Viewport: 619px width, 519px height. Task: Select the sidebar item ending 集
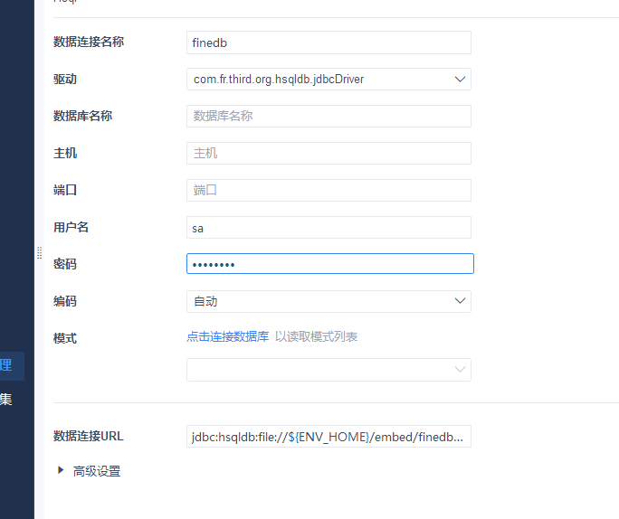click(6, 400)
